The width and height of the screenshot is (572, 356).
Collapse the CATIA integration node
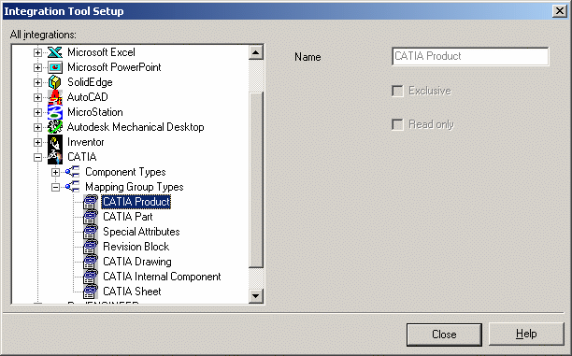point(37,157)
